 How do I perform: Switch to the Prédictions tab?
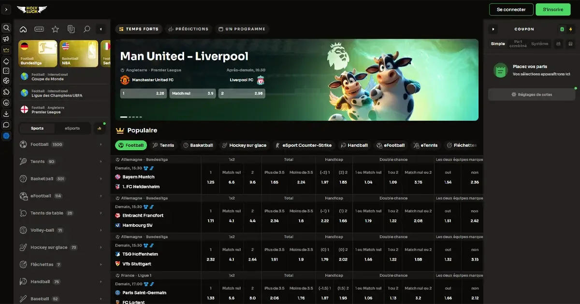188,29
